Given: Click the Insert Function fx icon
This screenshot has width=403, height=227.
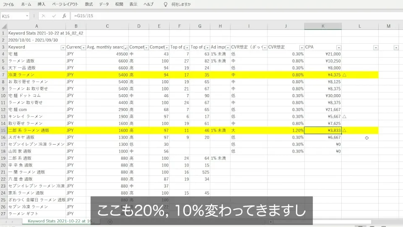Looking at the screenshot, I should (64, 16).
